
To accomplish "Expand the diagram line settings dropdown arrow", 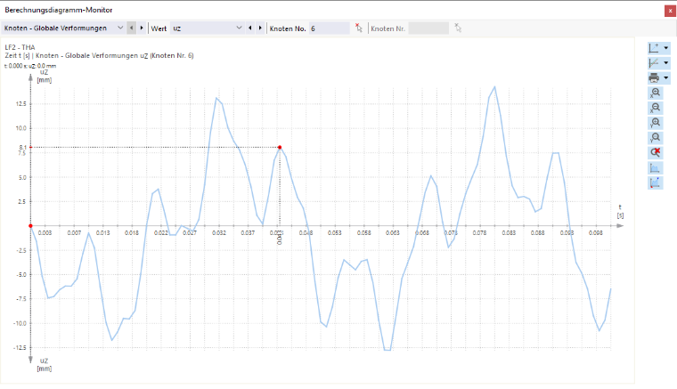I will coord(665,63).
